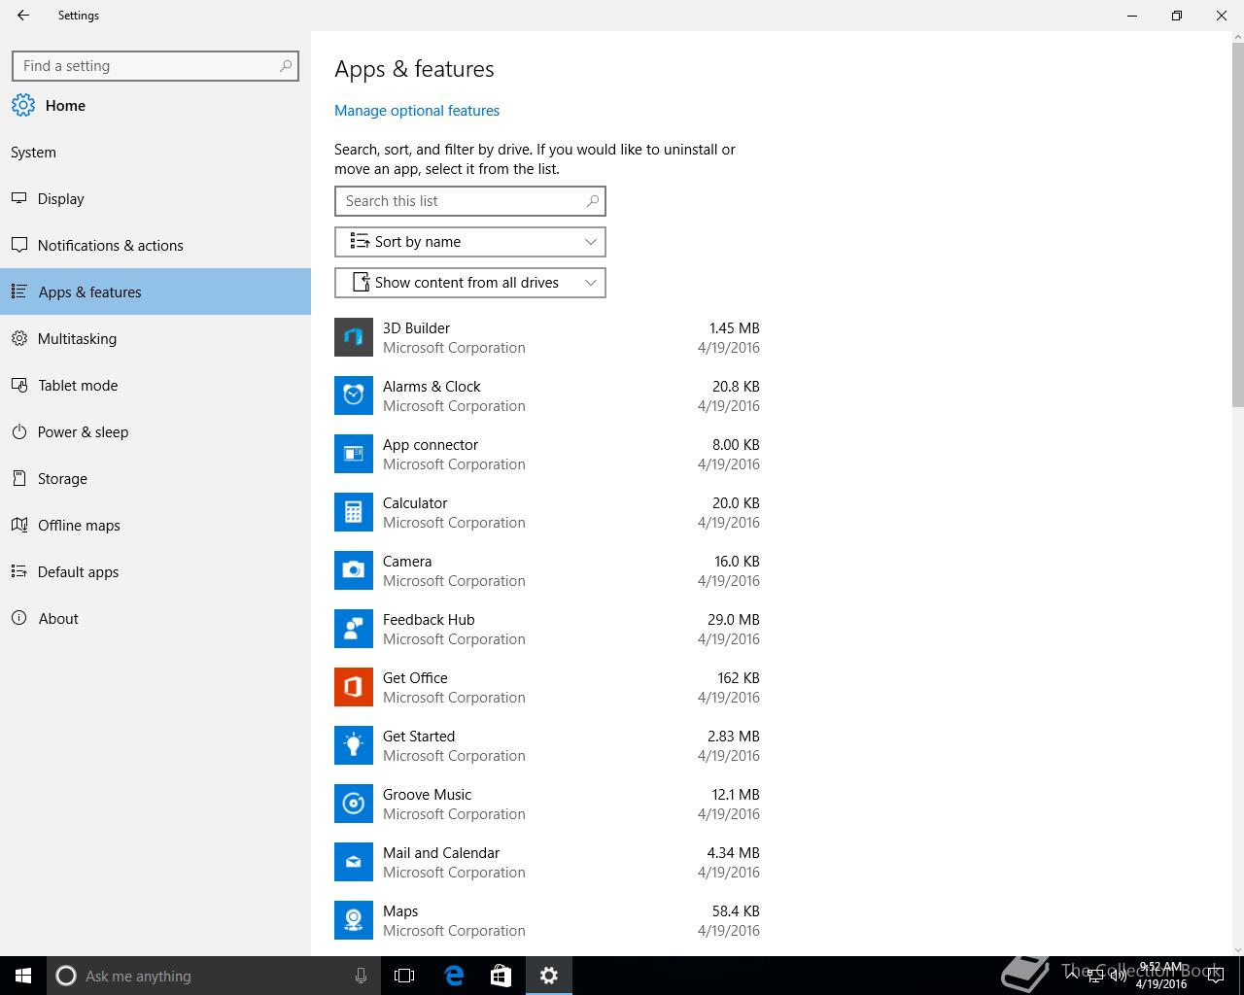Select the Camera app icon
Viewport: 1244px width, 995px height.
click(x=354, y=570)
